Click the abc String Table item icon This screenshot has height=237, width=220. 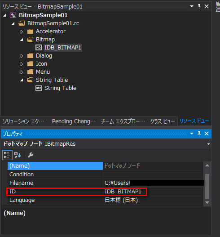pos(39,88)
